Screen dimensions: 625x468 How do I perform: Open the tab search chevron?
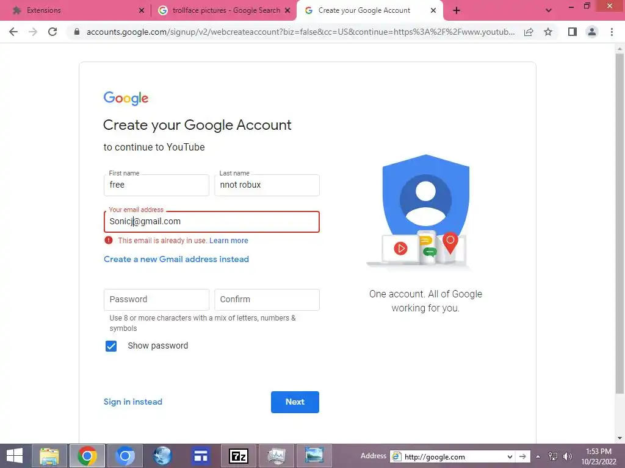[549, 10]
